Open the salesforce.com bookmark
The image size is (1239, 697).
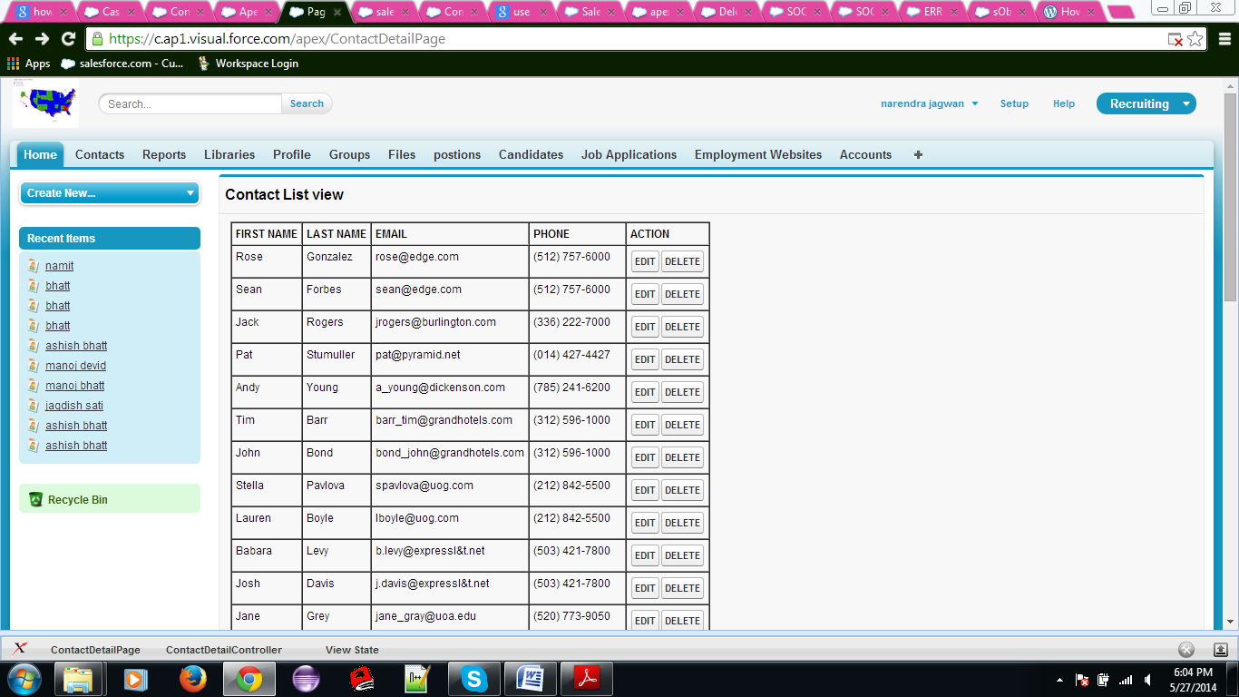(x=122, y=64)
